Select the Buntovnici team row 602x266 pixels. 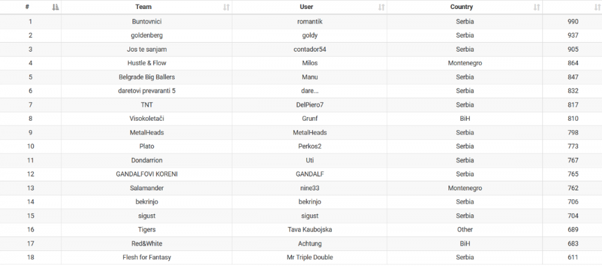tap(147, 22)
